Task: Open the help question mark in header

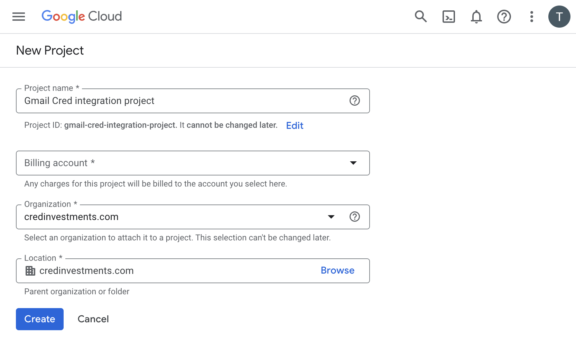Action: point(504,17)
